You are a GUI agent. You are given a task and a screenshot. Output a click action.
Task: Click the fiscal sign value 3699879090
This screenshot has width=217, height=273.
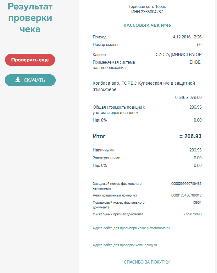click(x=192, y=214)
